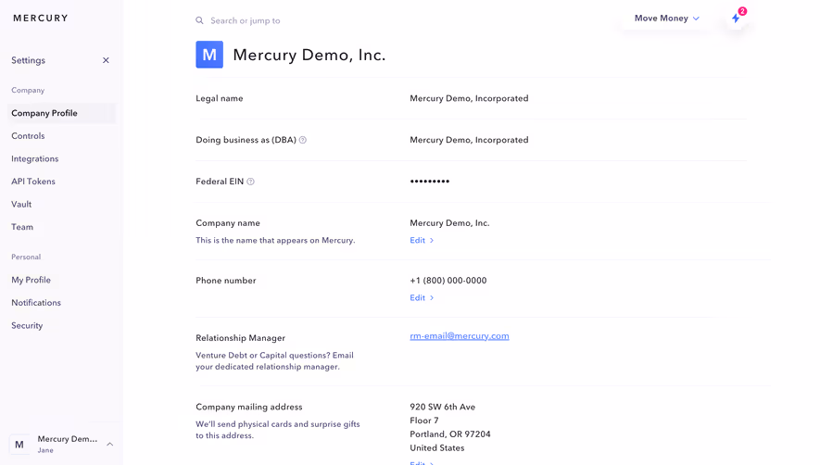Navigate to Team settings
The width and height of the screenshot is (820, 465).
(22, 227)
